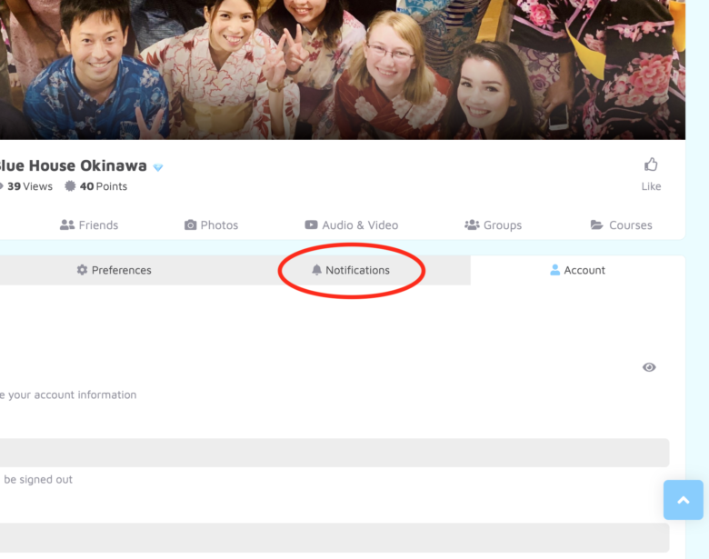This screenshot has width=709, height=559.
Task: Click the blue diamond badge beside profile name
Action: pyautogui.click(x=158, y=167)
